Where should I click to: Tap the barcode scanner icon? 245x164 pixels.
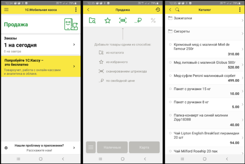coord(122,21)
